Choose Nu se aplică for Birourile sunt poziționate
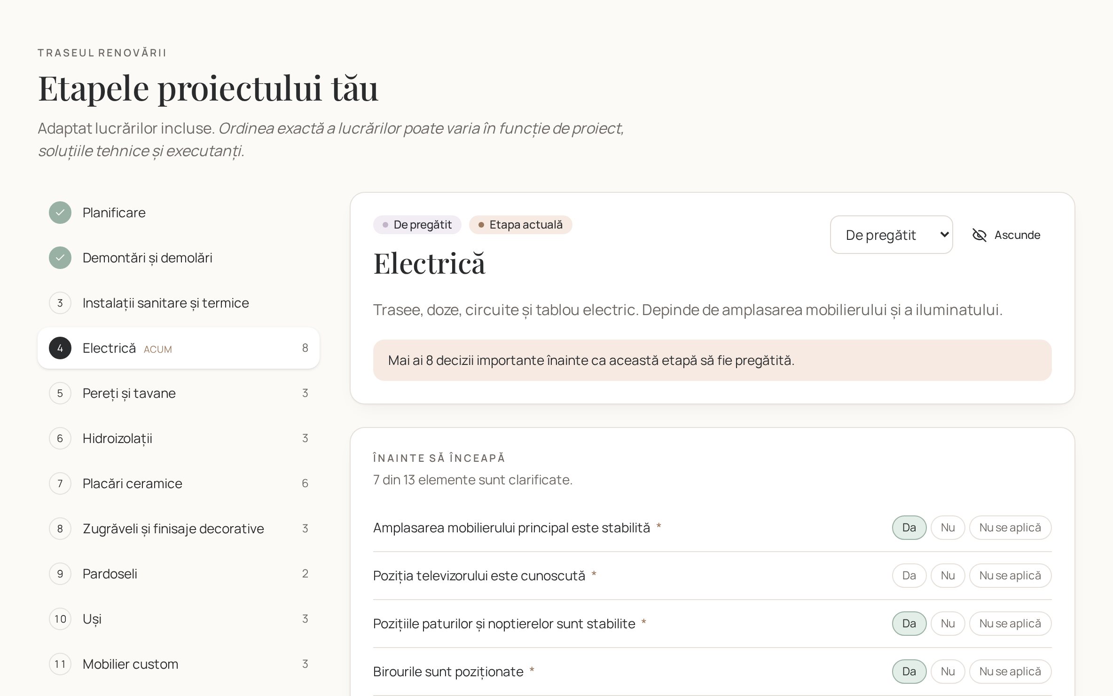Image resolution: width=1113 pixels, height=696 pixels. coord(1010,672)
